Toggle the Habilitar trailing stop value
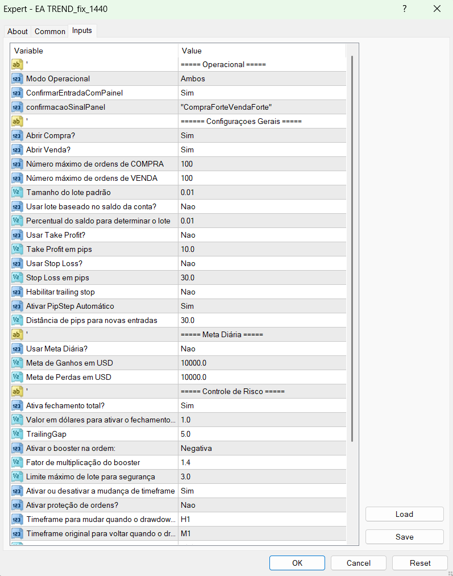The image size is (453, 576). tap(261, 292)
